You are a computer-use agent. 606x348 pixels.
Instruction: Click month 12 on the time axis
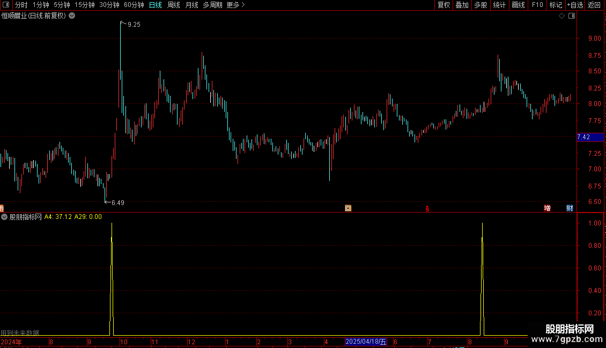tap(191, 342)
